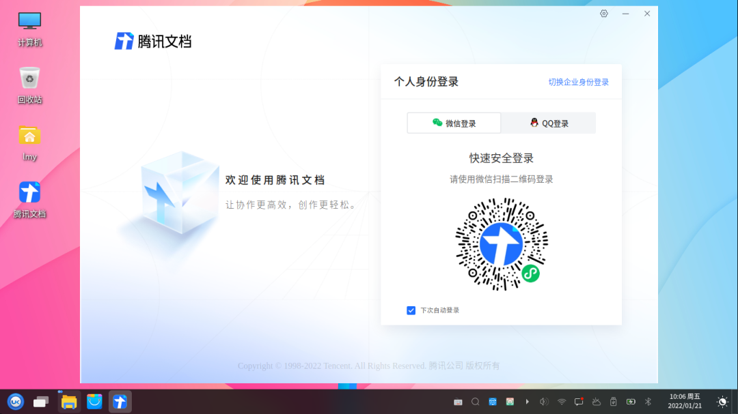Click the Copyright 1998-2022 Tencent footer text
Viewport: 738px width, 414px height.
pos(369,366)
